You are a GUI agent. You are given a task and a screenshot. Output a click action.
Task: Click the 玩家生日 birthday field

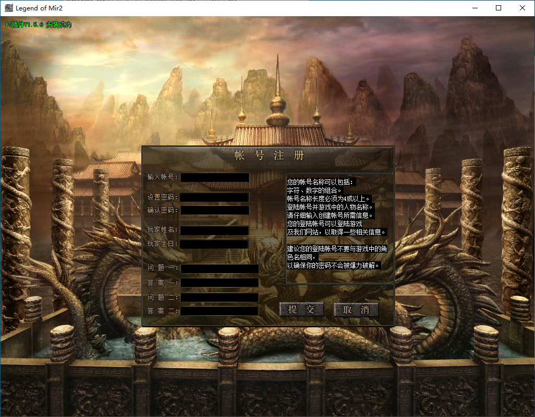pyautogui.click(x=215, y=244)
